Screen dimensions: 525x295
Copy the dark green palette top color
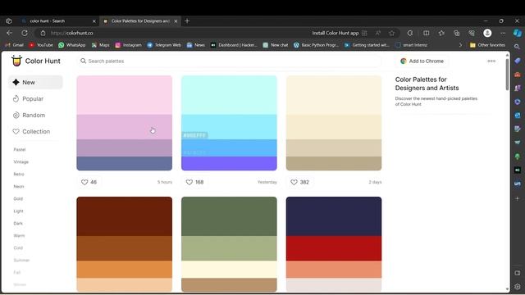click(229, 216)
